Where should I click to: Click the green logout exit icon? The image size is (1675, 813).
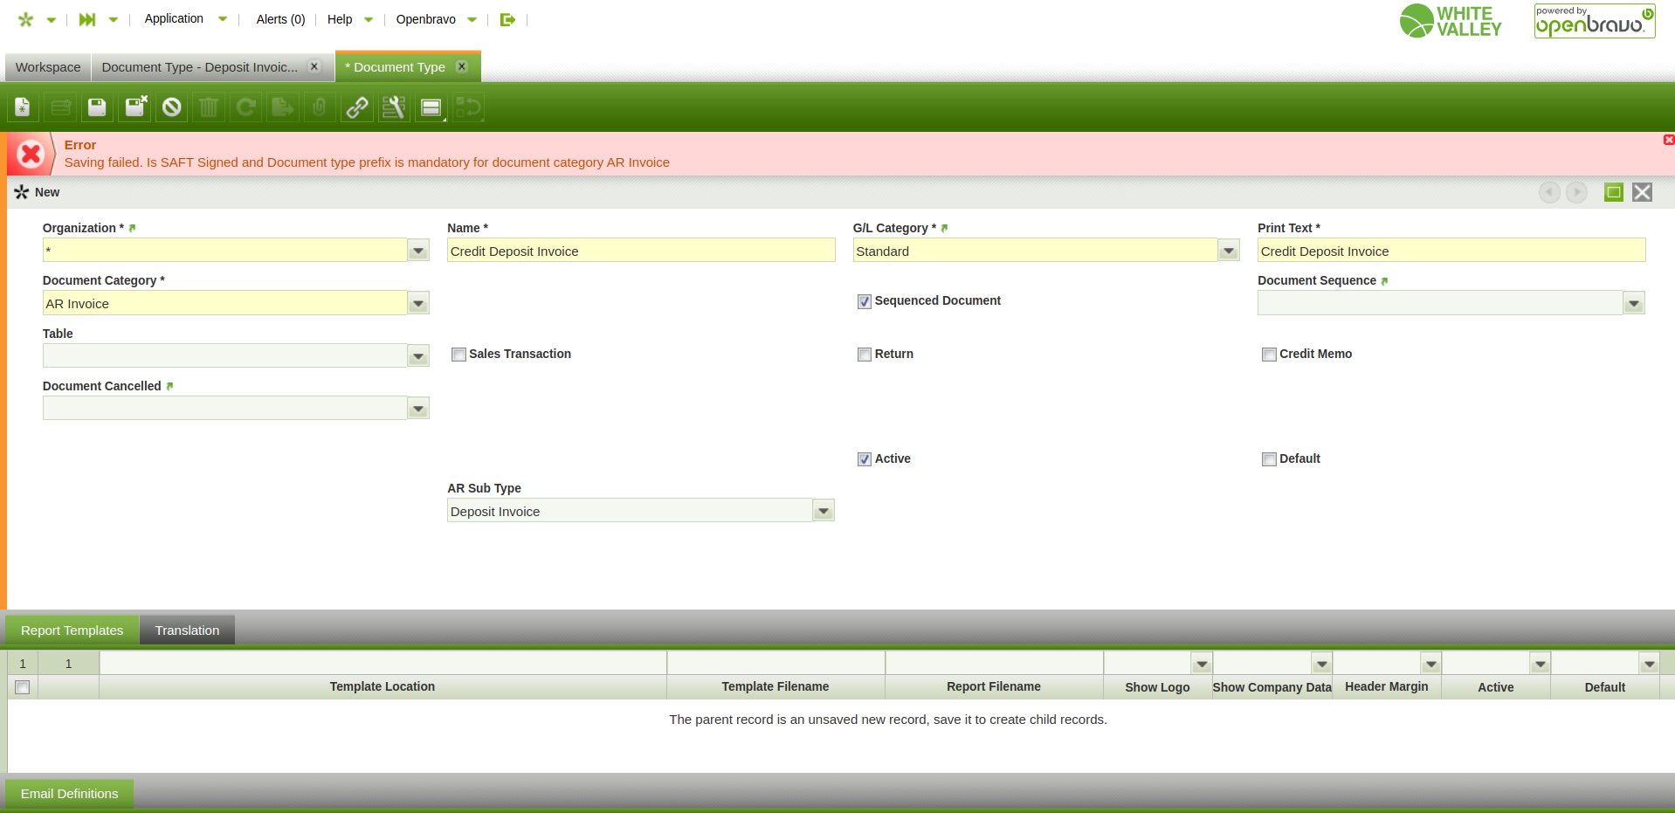tap(507, 19)
